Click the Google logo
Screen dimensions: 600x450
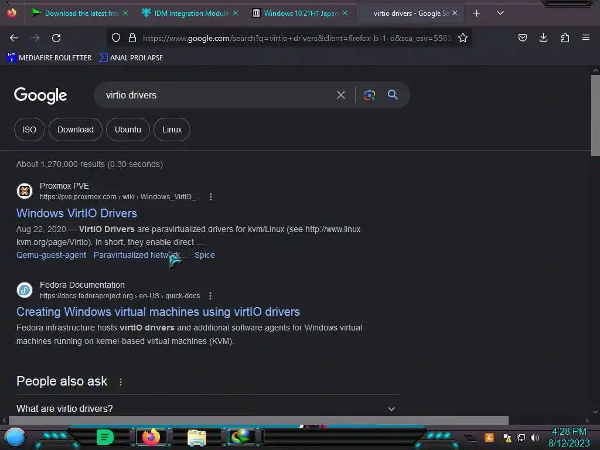[40, 96]
